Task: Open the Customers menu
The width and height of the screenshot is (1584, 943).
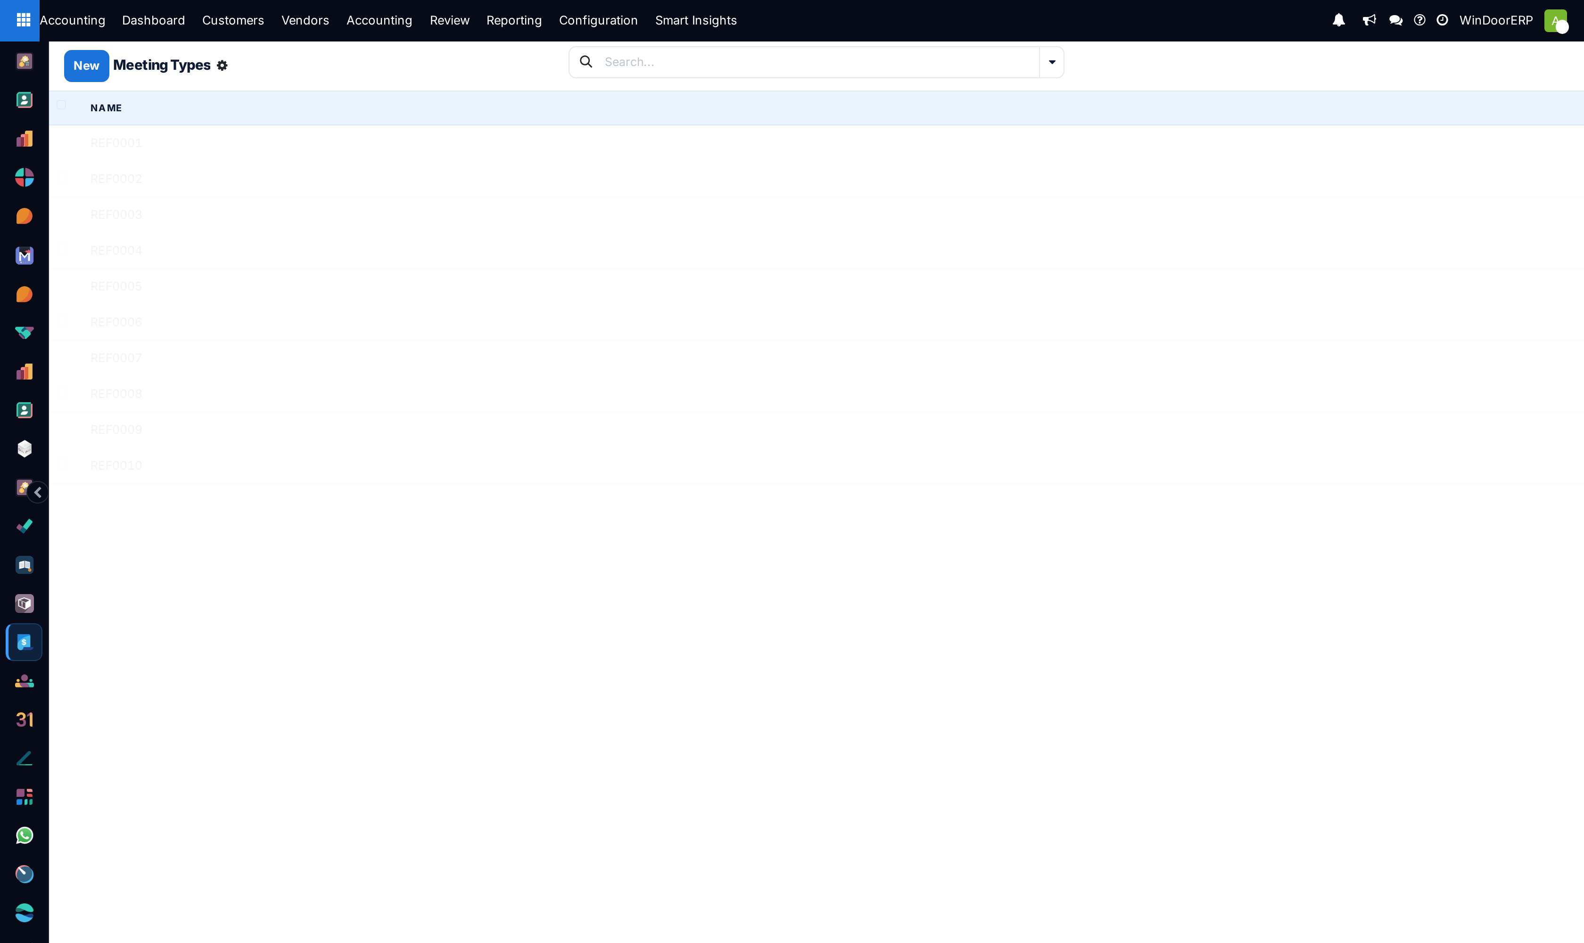Action: pyautogui.click(x=232, y=20)
